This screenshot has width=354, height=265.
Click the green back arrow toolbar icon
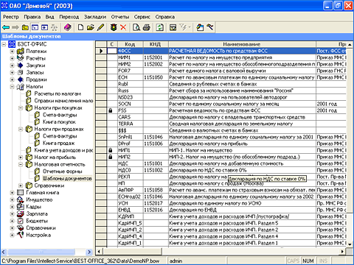[6, 27]
